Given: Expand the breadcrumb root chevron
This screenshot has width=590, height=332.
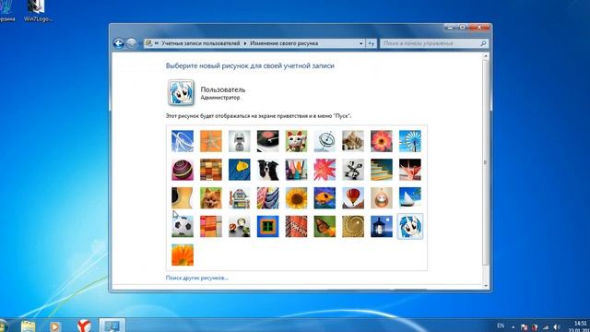Looking at the screenshot, I should pyautogui.click(x=157, y=43).
